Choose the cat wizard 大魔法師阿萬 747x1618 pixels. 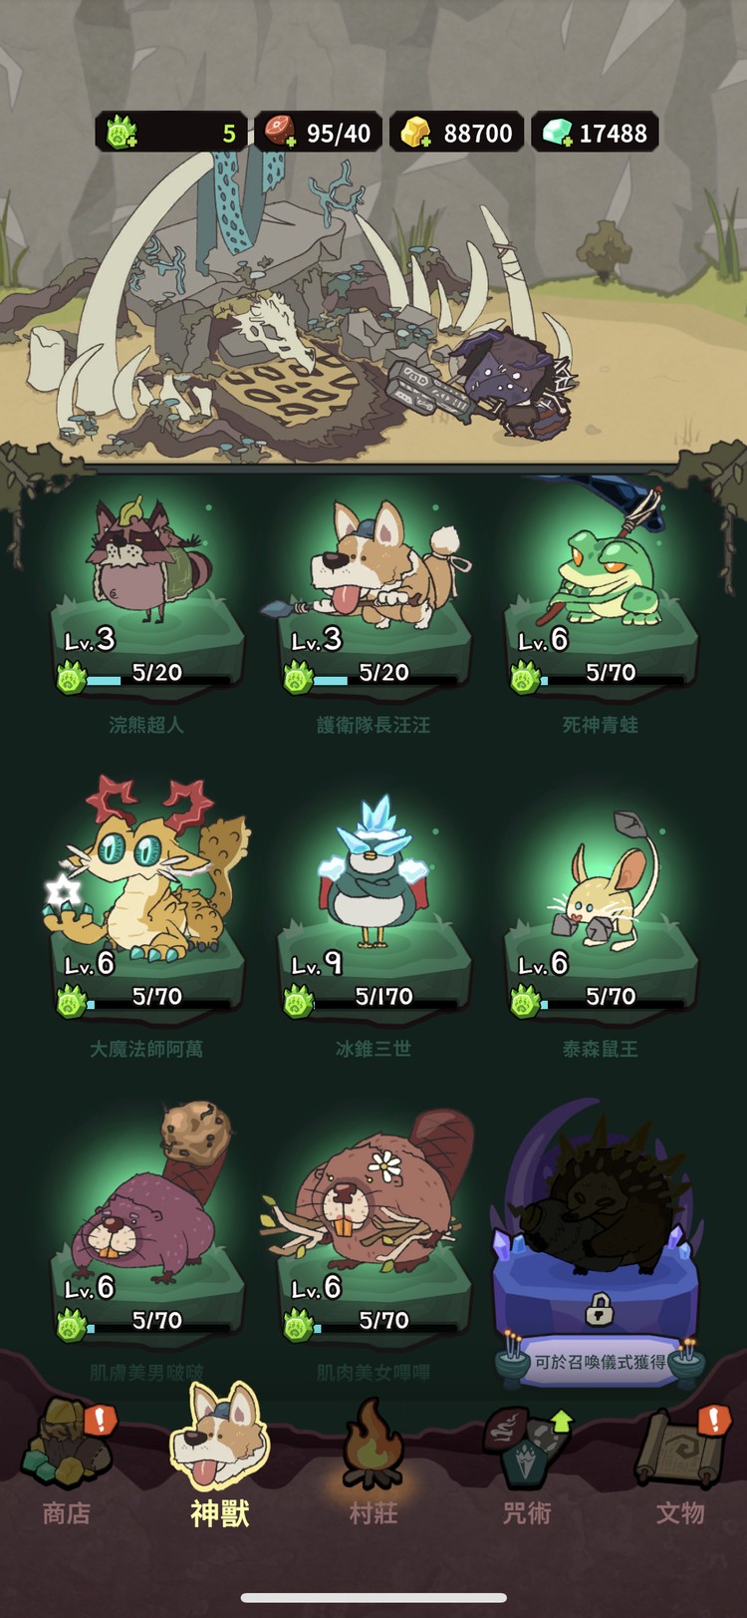[146, 927]
